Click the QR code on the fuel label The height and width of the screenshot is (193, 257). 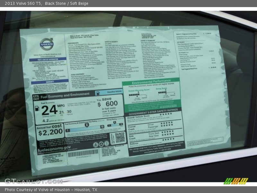(x=120, y=137)
